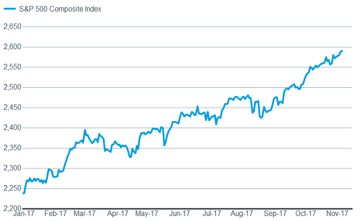Click the Jun-17 date label
This screenshot has width=360, height=221.
pyautogui.click(x=181, y=213)
